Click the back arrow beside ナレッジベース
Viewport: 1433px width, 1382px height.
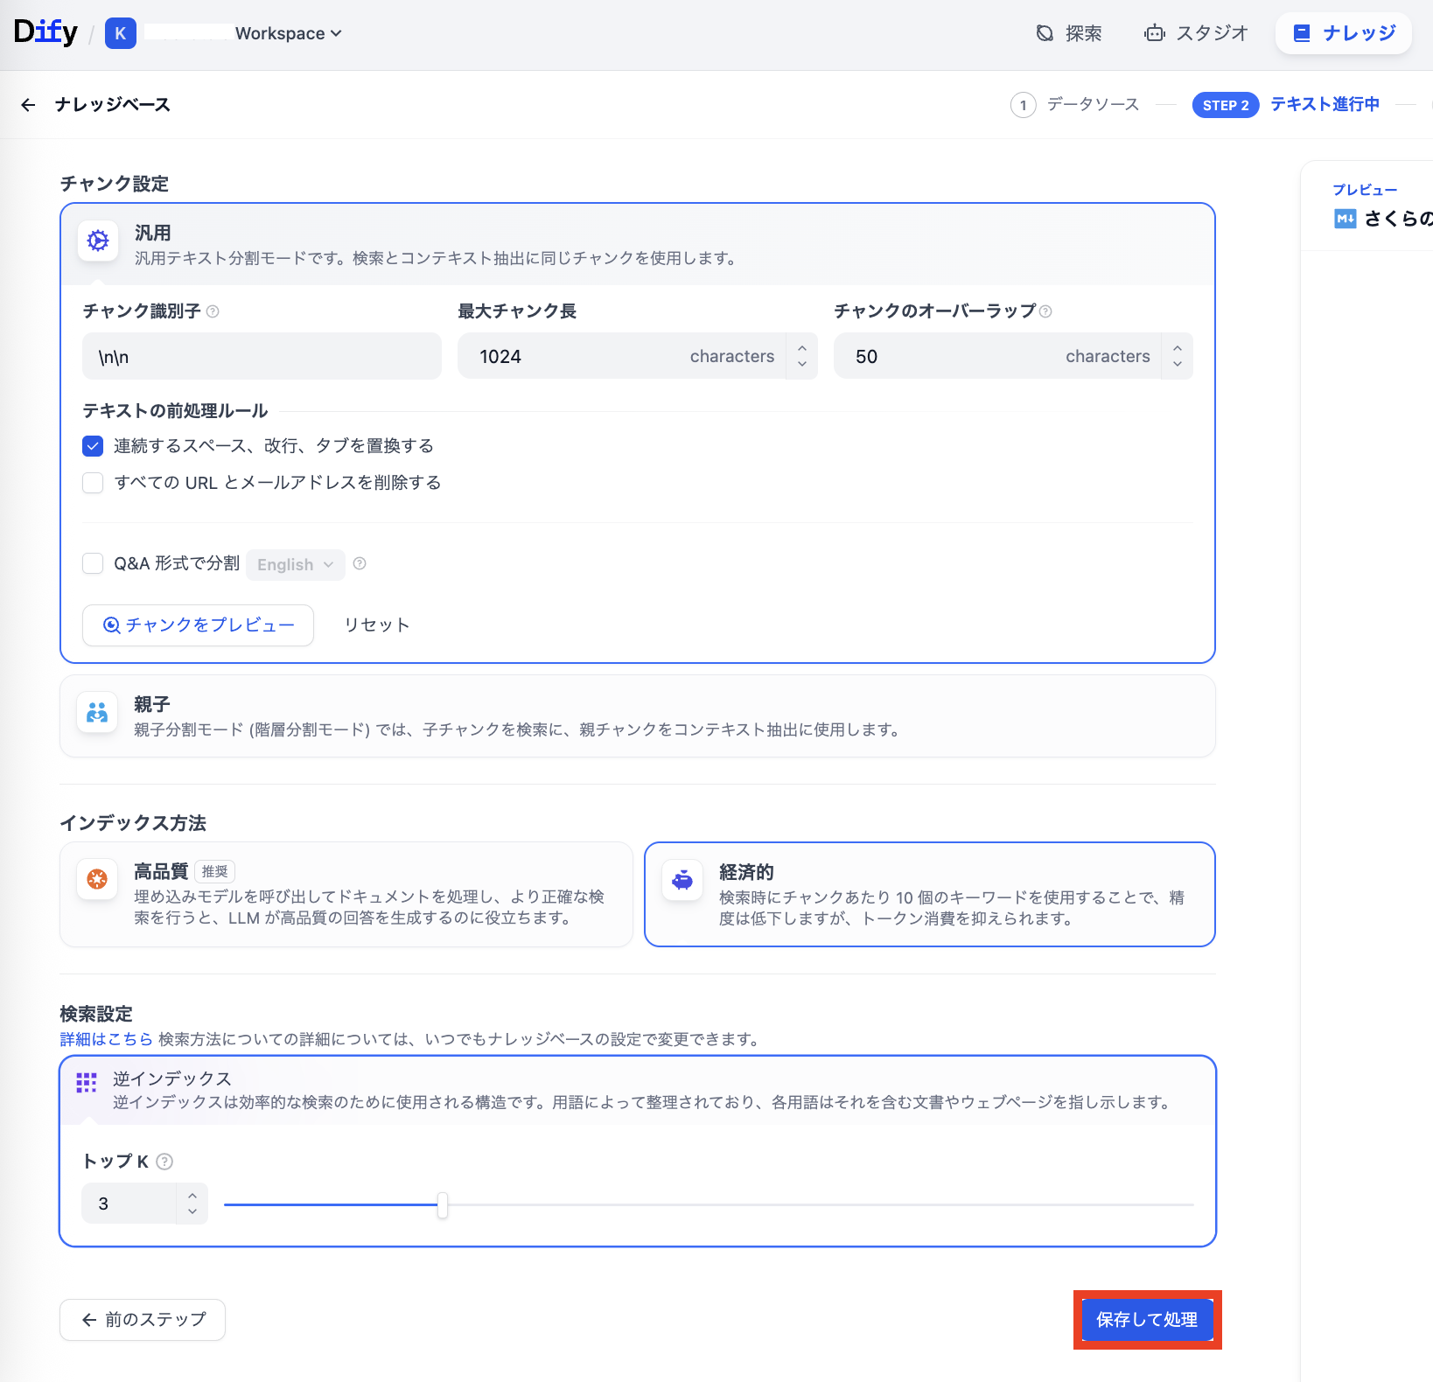[28, 105]
